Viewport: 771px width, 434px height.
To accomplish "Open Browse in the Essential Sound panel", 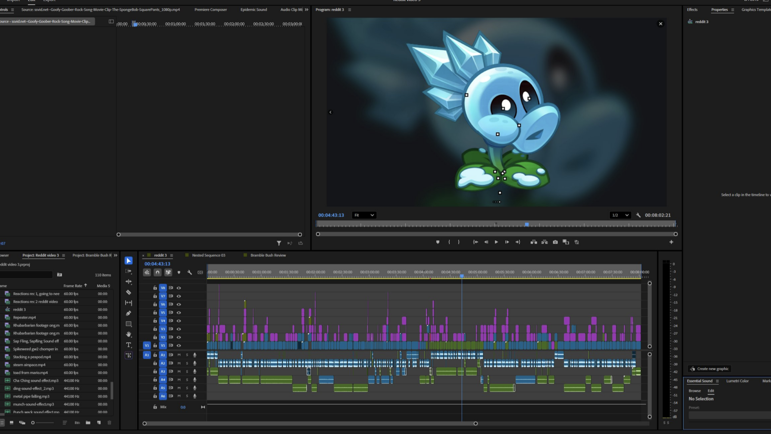I will pos(695,391).
